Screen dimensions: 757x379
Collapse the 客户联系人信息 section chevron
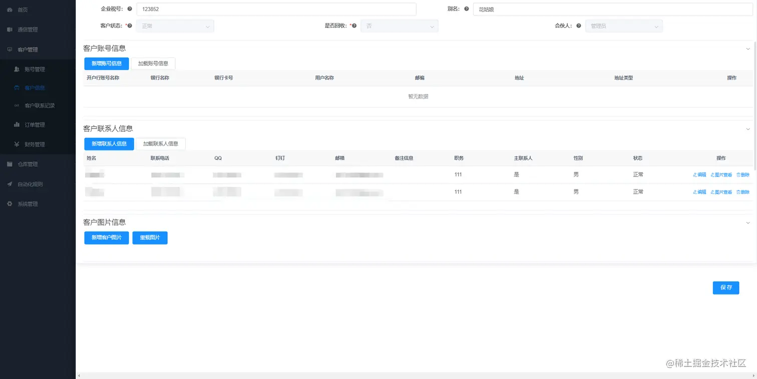(x=748, y=129)
